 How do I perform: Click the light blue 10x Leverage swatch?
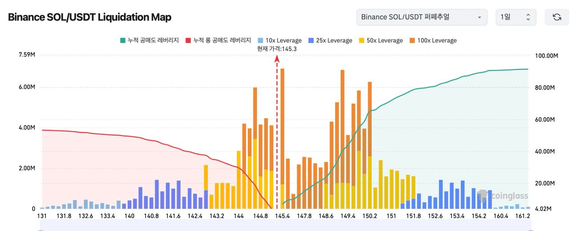pyautogui.click(x=261, y=41)
